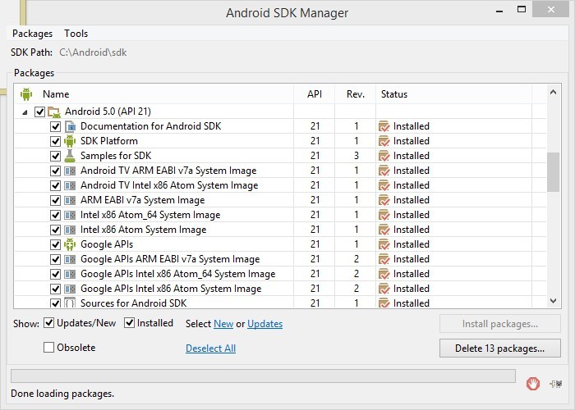Image resolution: width=575 pixels, height=410 pixels.
Task: Click the New selection link
Action: pos(223,324)
